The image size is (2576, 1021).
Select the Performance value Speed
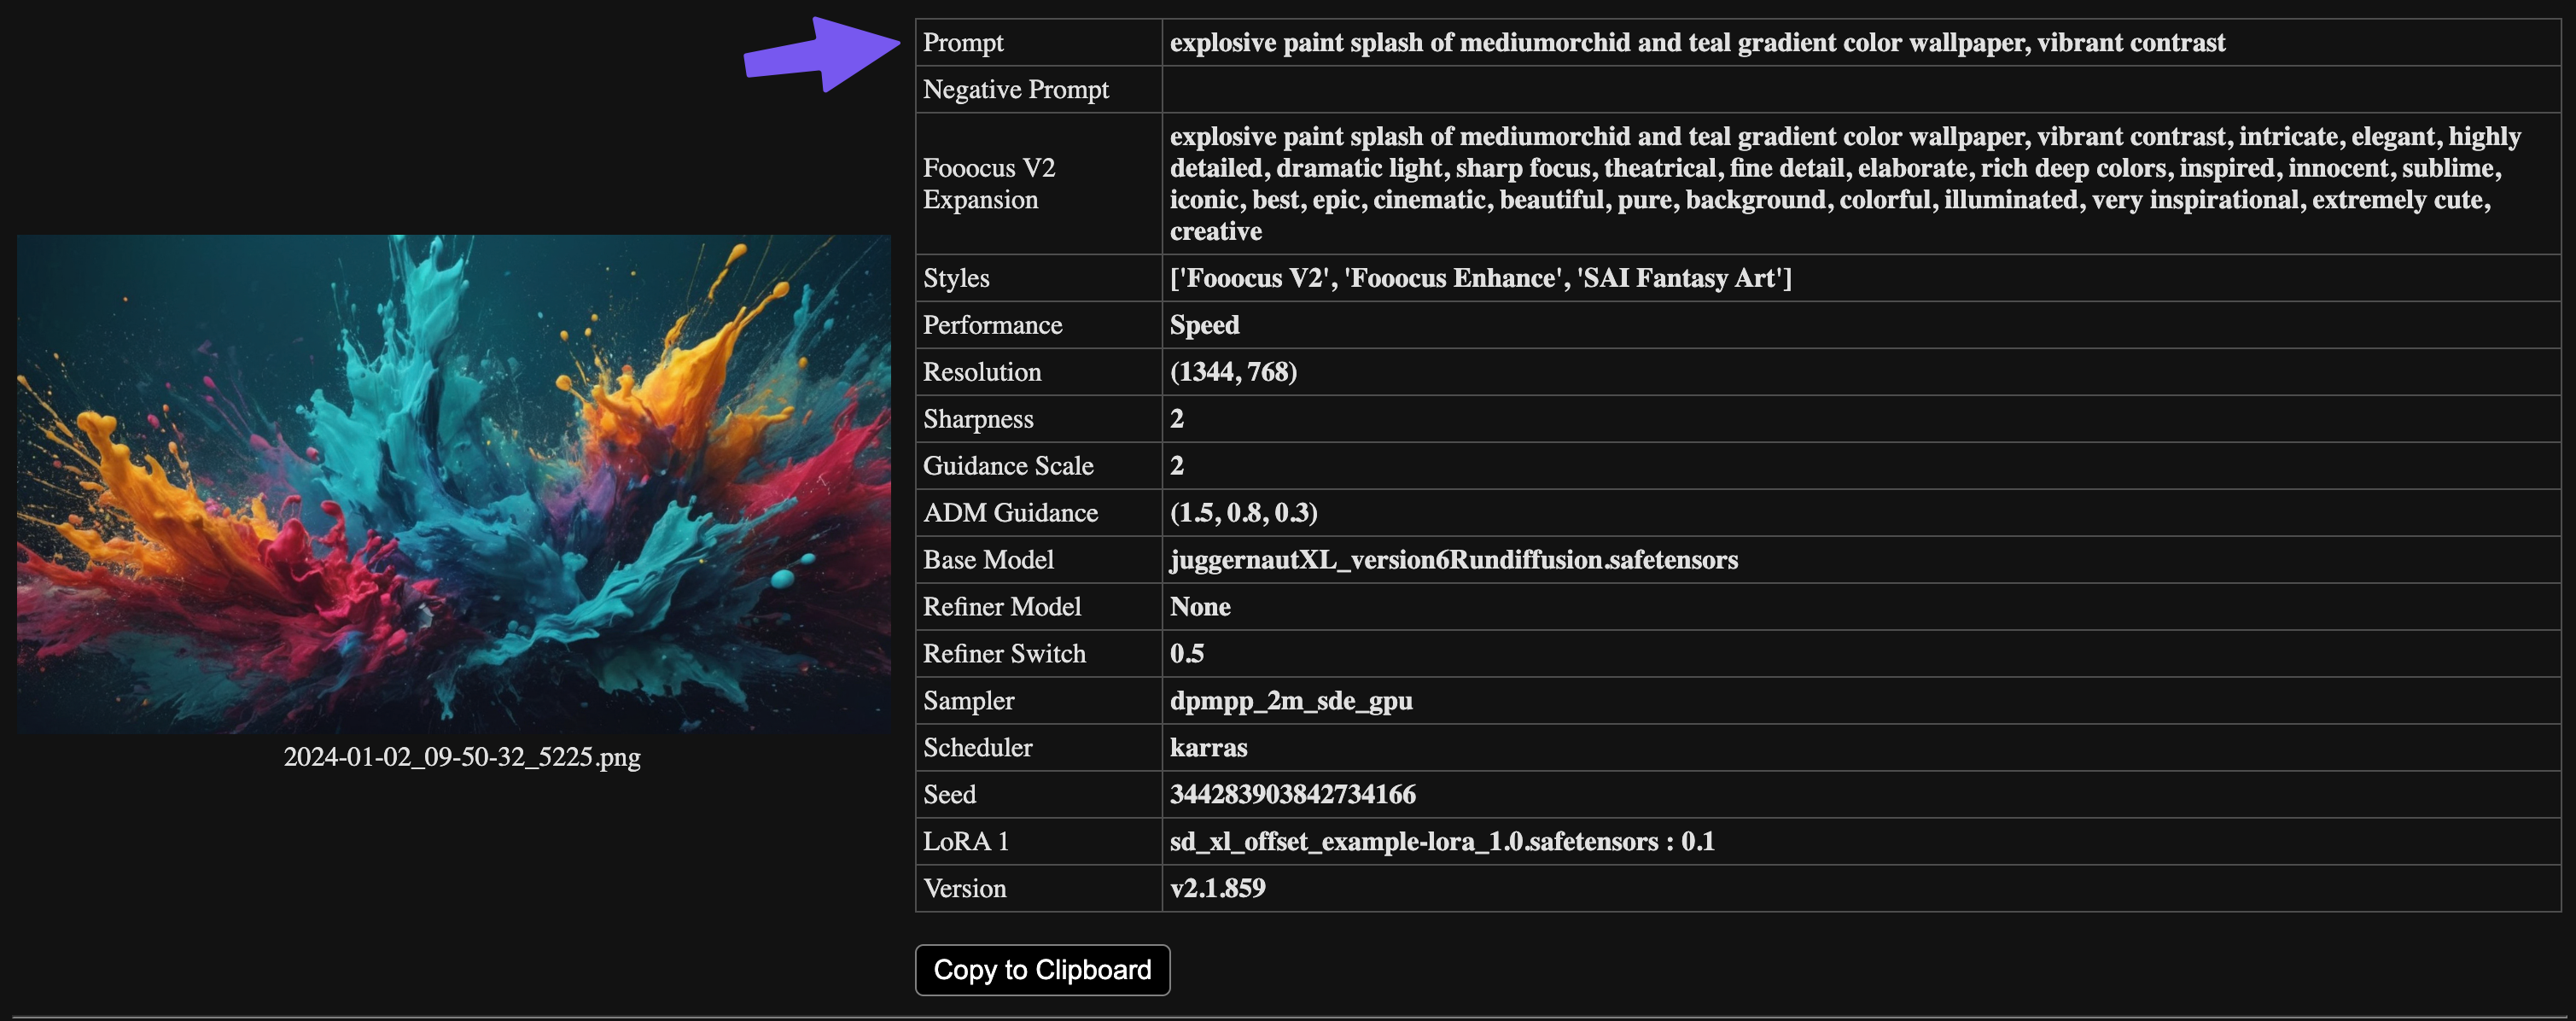pyautogui.click(x=1204, y=324)
